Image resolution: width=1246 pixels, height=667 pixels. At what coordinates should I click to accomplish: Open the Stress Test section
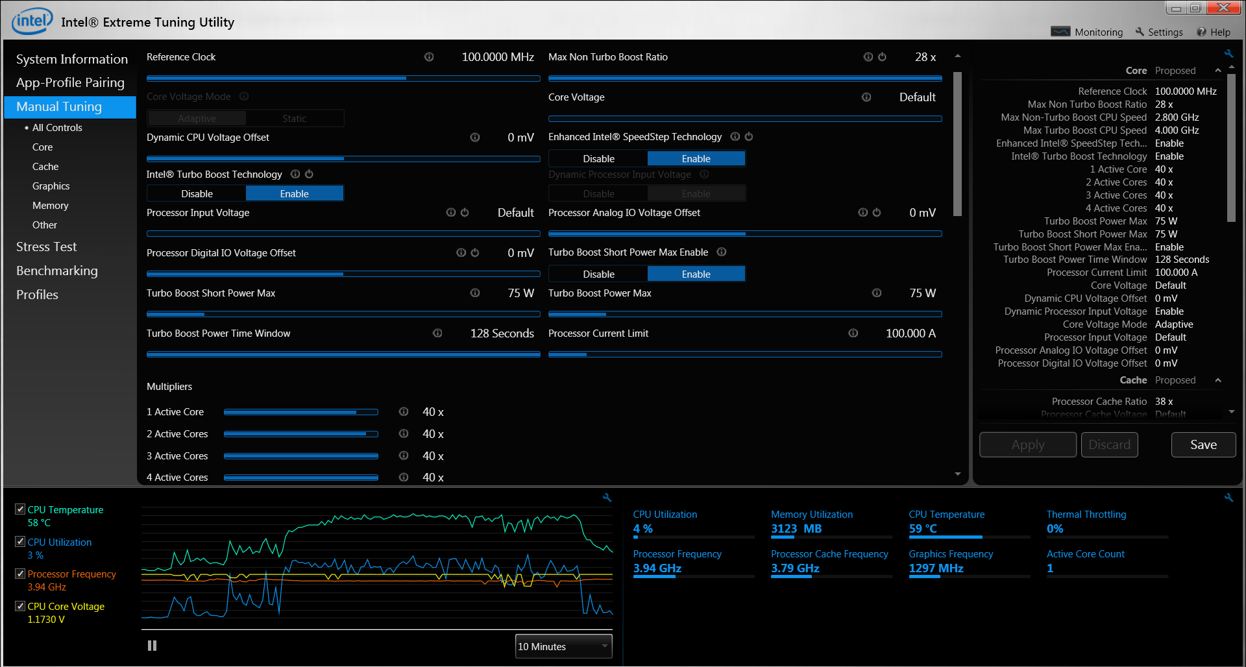click(x=46, y=247)
